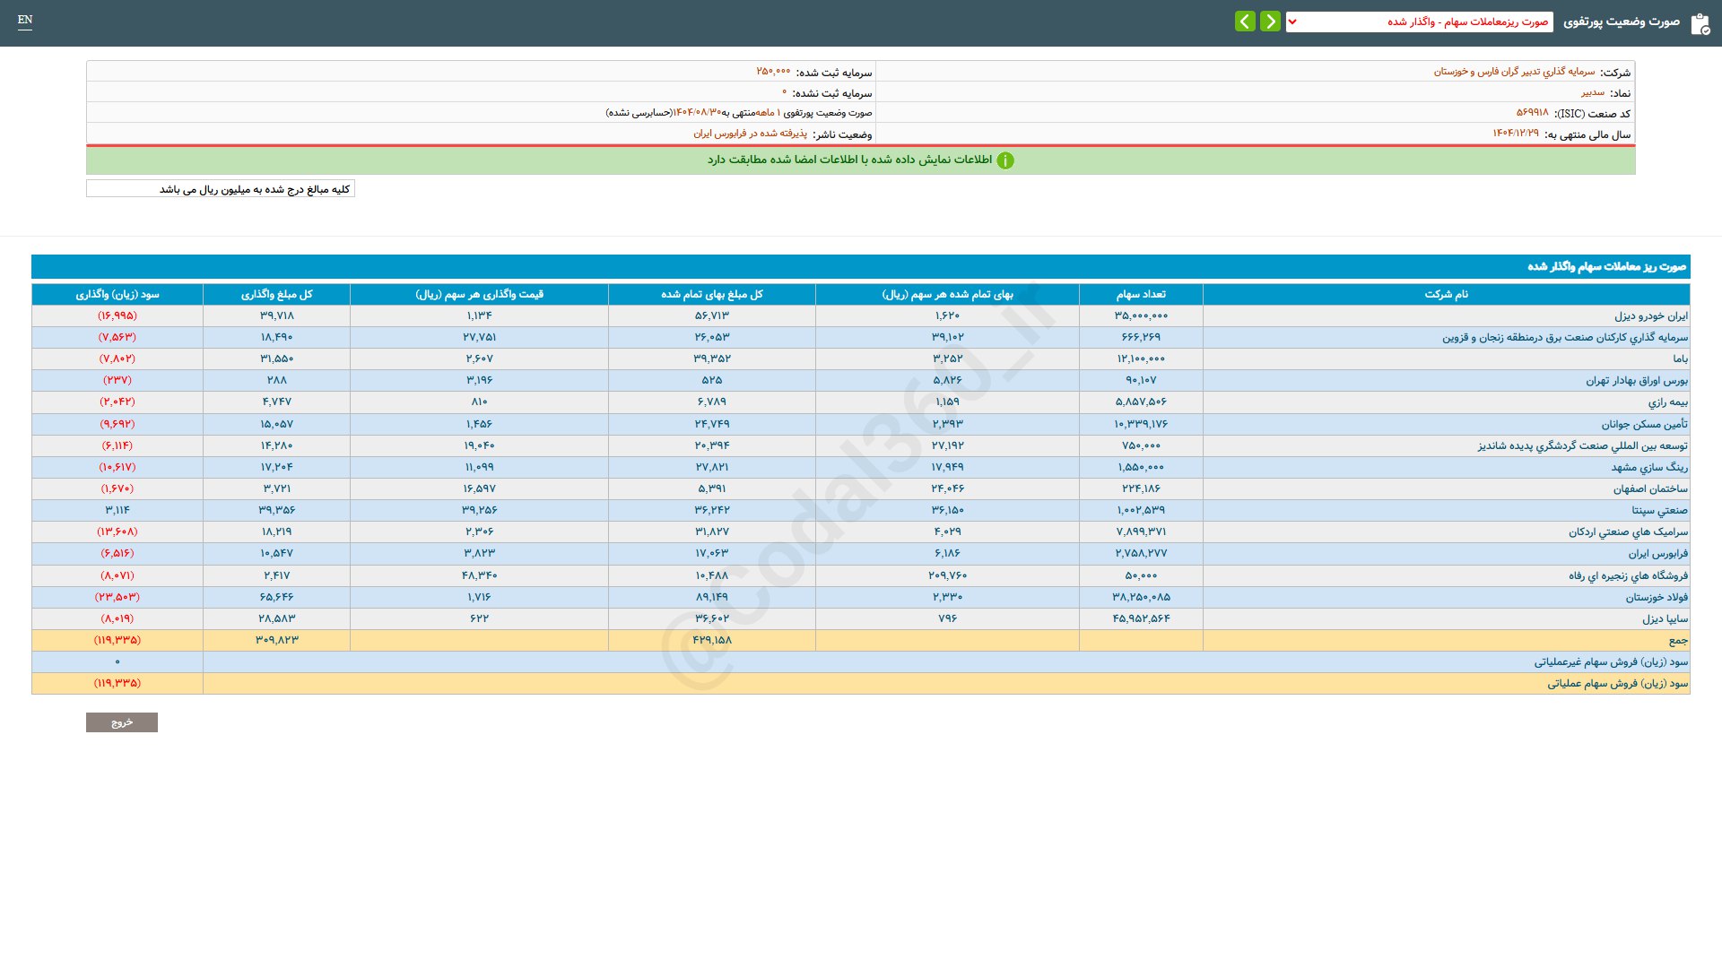Click the clipboard checkmark portfolio icon
This screenshot has height=968, width=1722.
[1700, 24]
